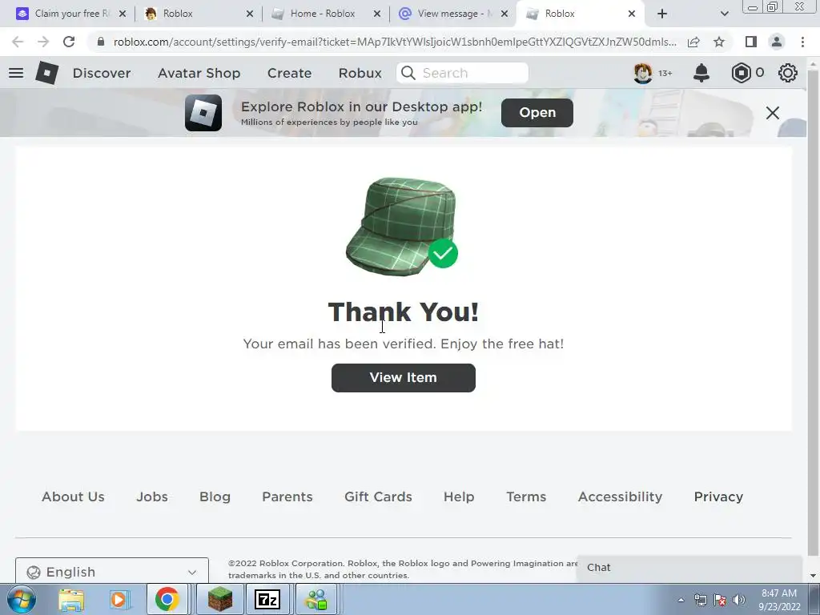Open the Robux balance icon
Screen dimensions: 820x615
[741, 73]
